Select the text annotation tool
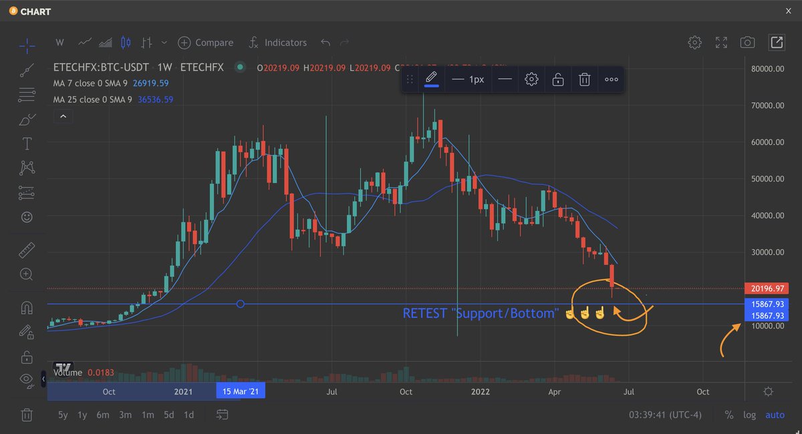The height and width of the screenshot is (434, 802). (x=27, y=144)
